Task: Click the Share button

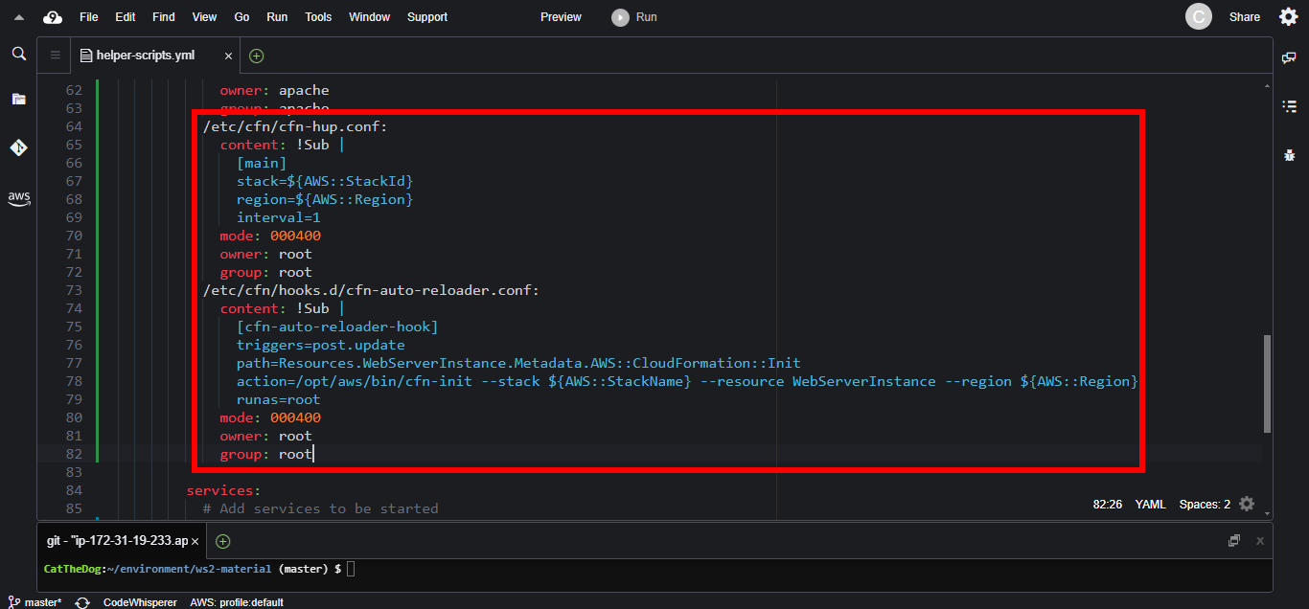Action: click(x=1245, y=17)
